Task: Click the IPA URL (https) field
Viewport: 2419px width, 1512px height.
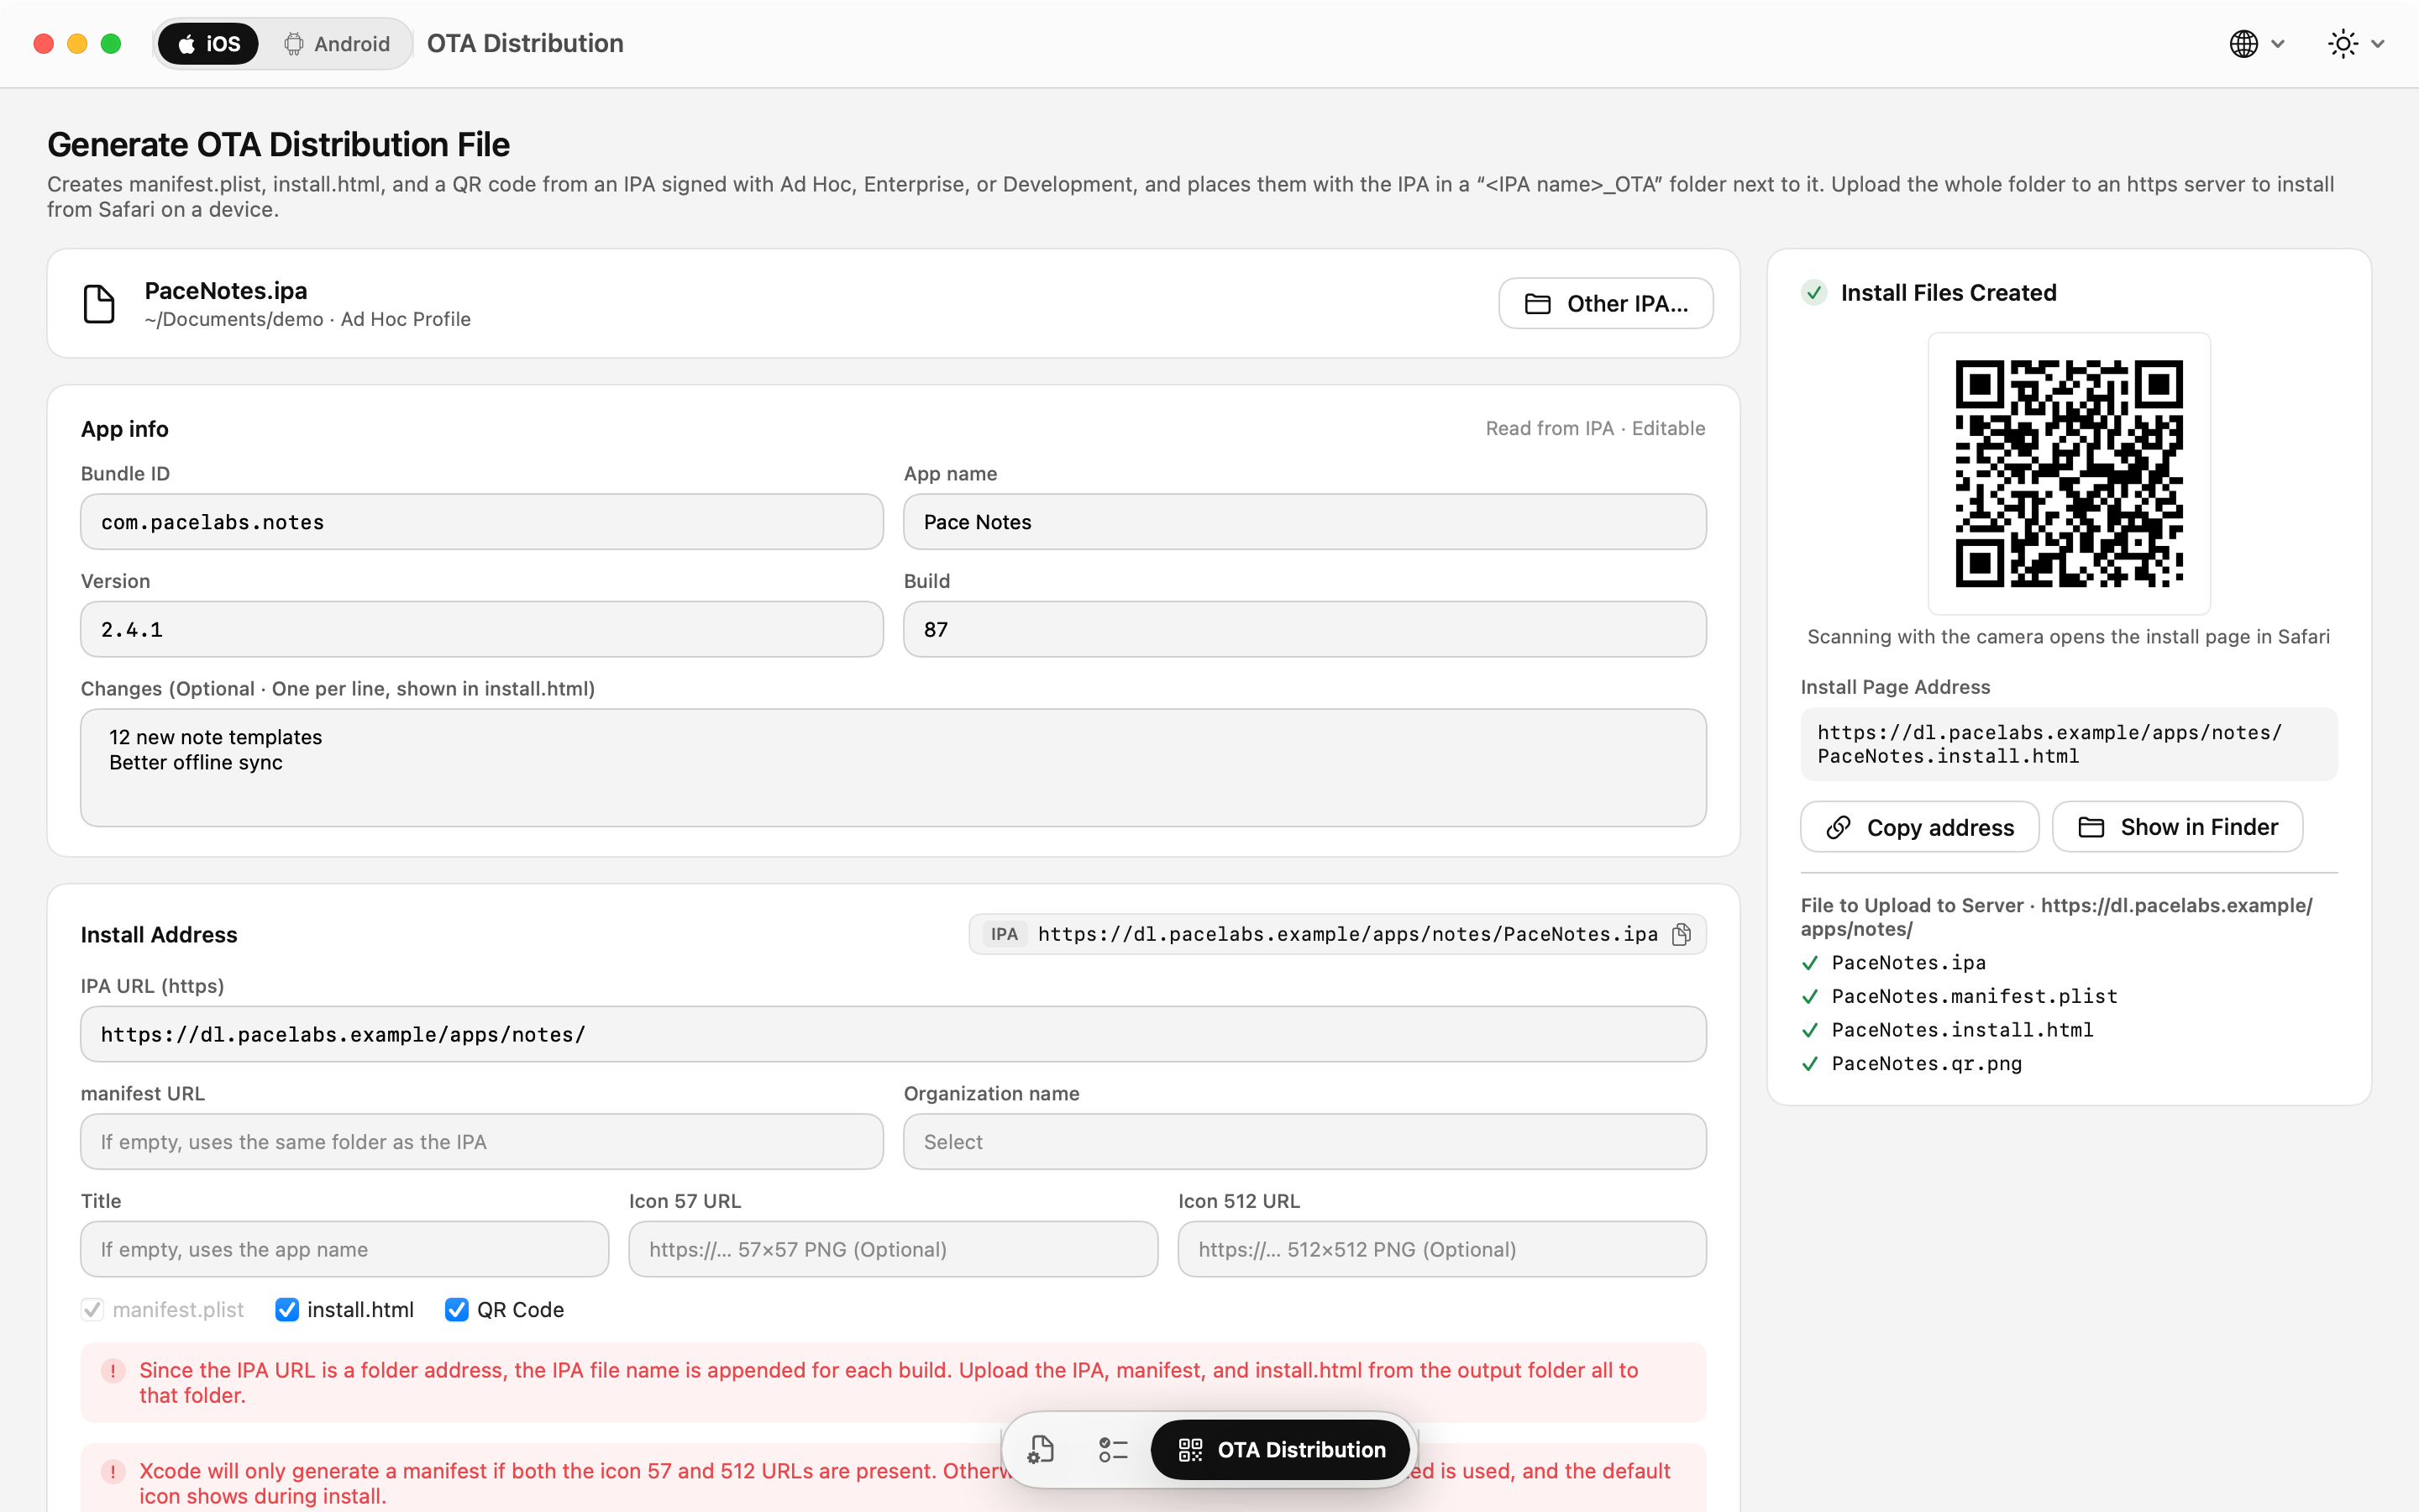Action: pyautogui.click(x=893, y=1034)
